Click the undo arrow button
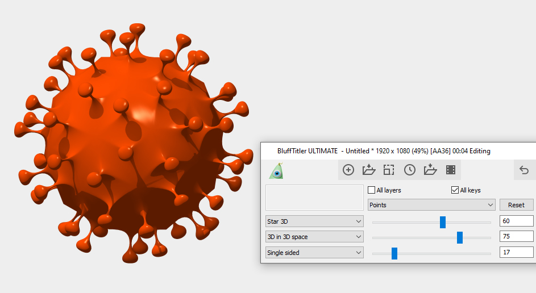The height and width of the screenshot is (293, 536). [524, 170]
